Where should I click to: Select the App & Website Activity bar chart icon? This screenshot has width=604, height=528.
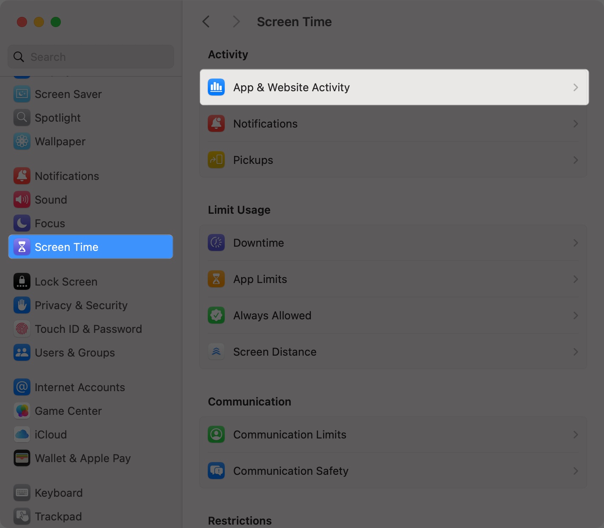[216, 87]
